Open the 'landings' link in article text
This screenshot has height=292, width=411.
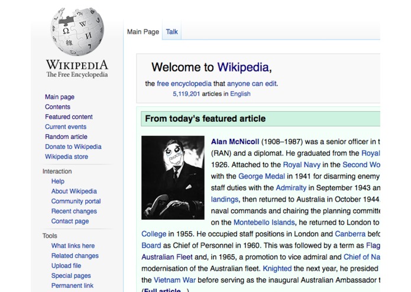point(225,199)
